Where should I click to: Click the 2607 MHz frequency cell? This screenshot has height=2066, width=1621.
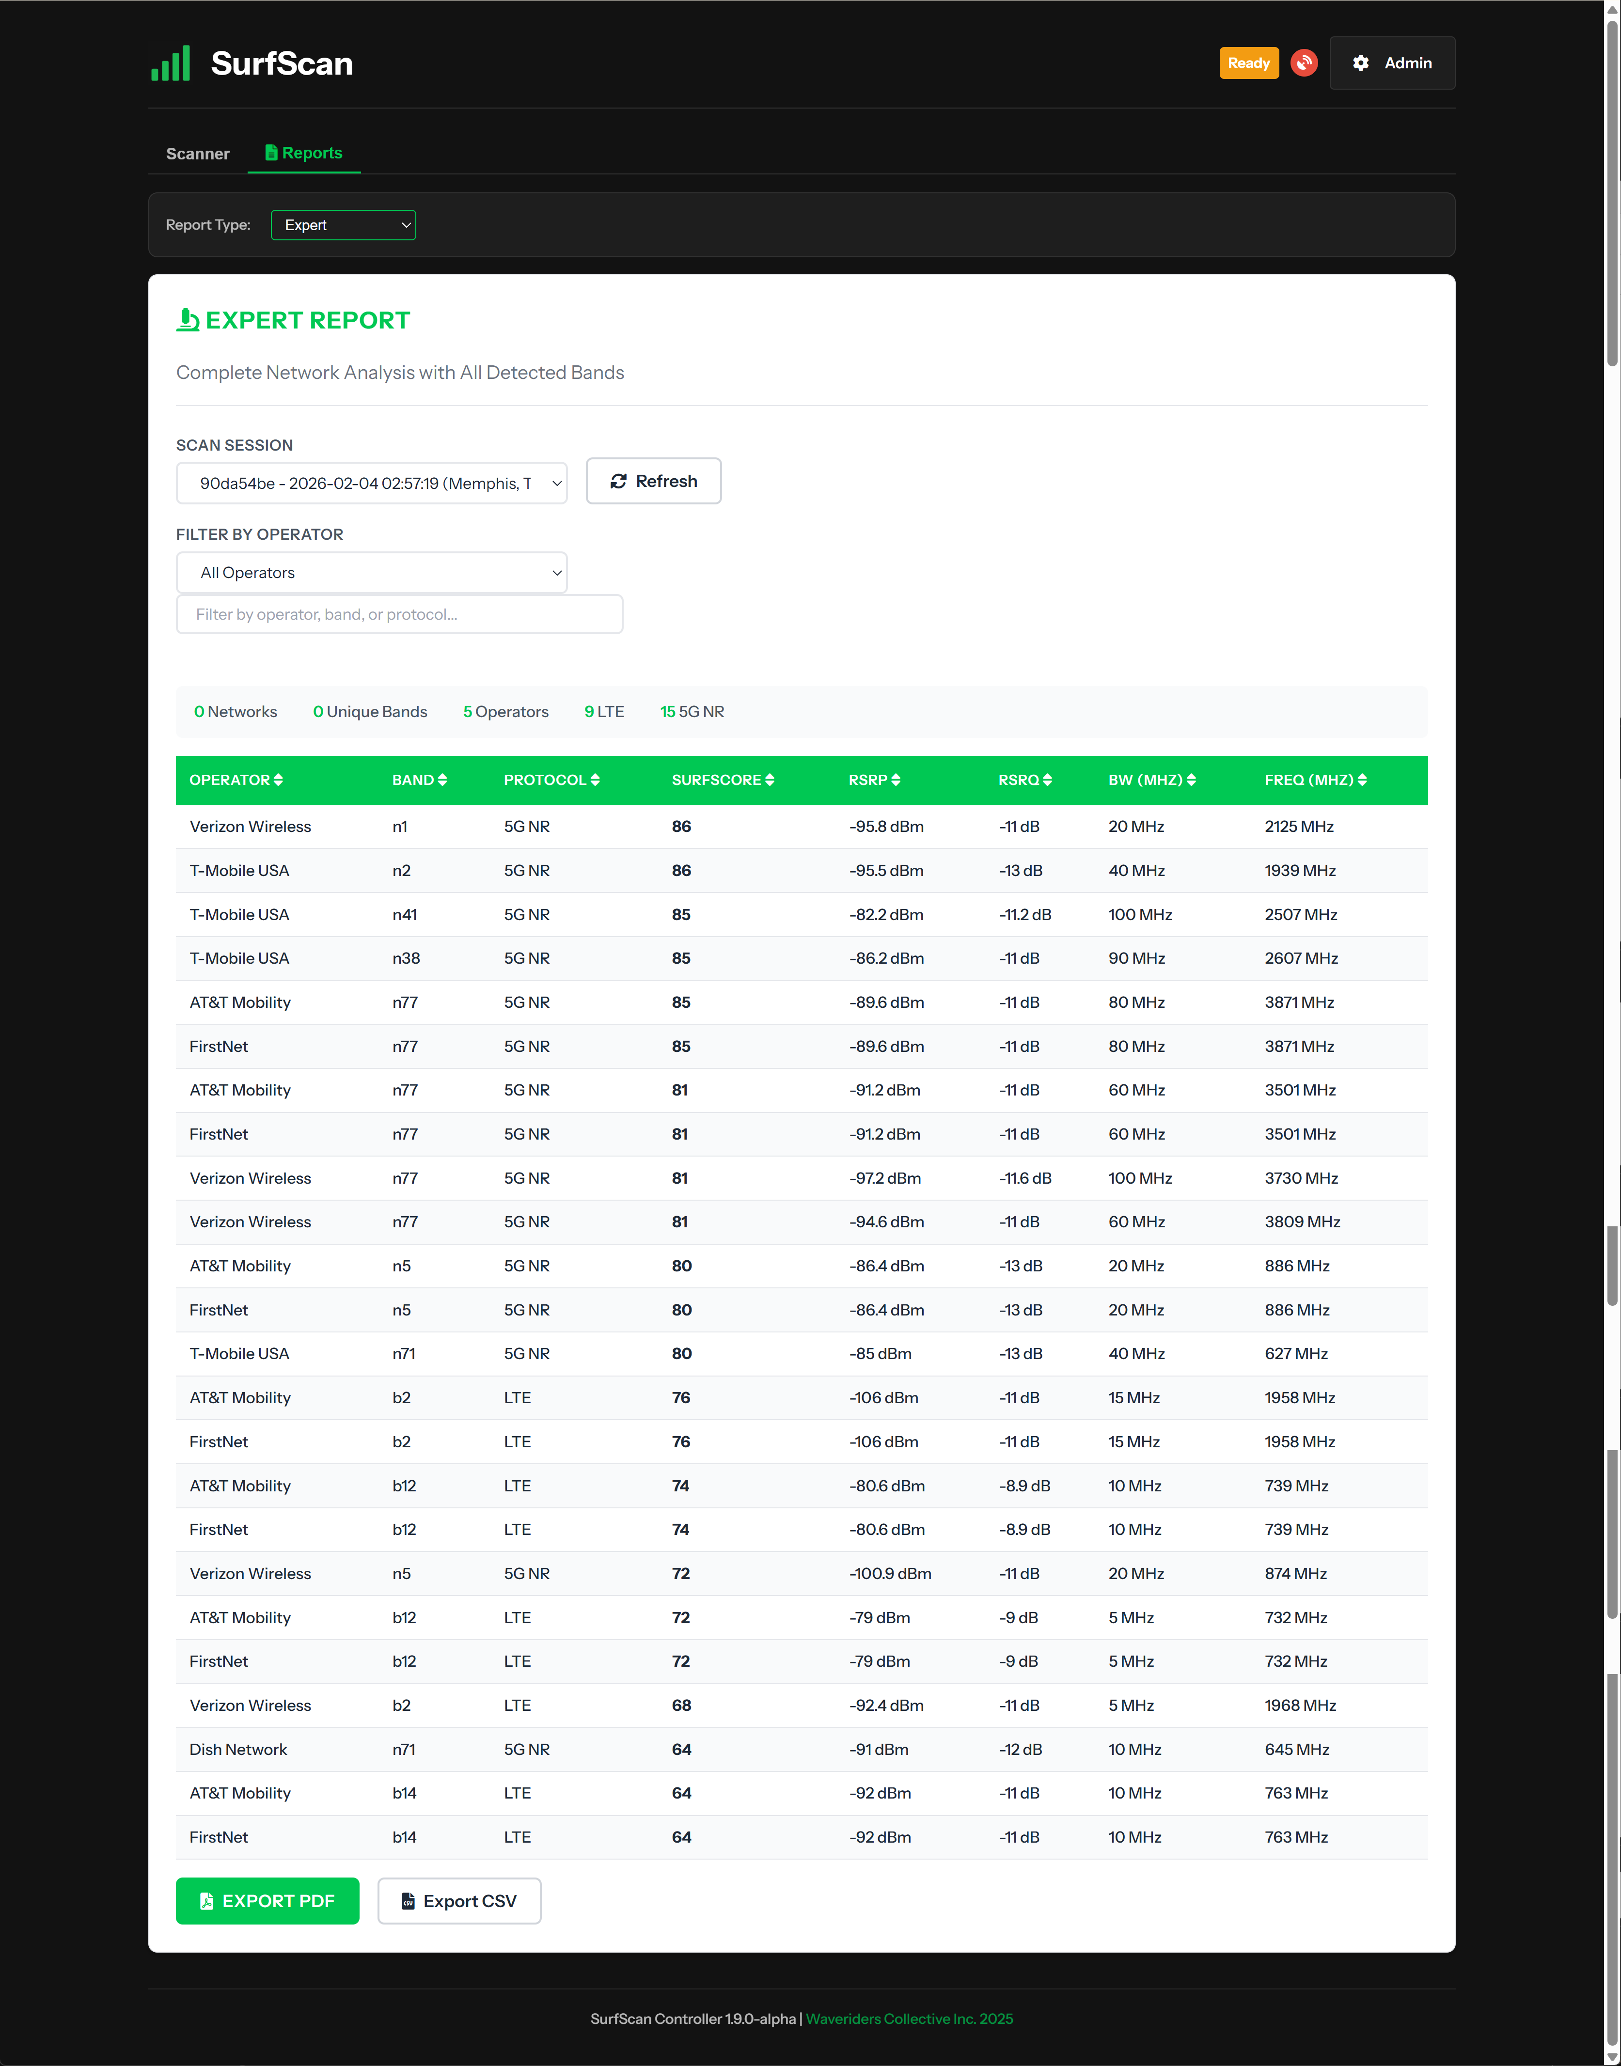pyautogui.click(x=1301, y=958)
